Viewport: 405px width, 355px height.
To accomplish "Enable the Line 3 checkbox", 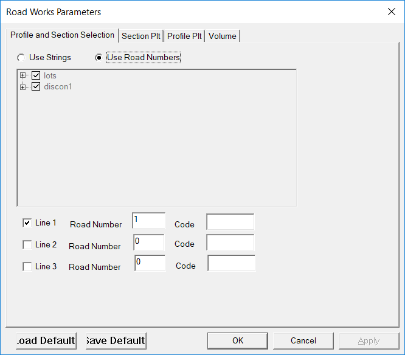I will [x=27, y=266].
